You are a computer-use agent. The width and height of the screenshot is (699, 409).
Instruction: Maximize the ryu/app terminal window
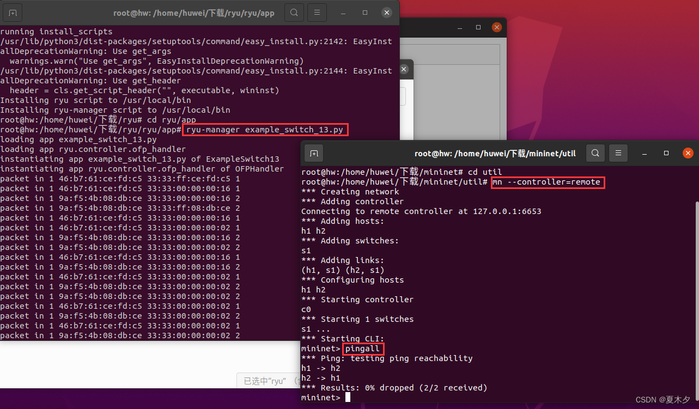point(365,13)
